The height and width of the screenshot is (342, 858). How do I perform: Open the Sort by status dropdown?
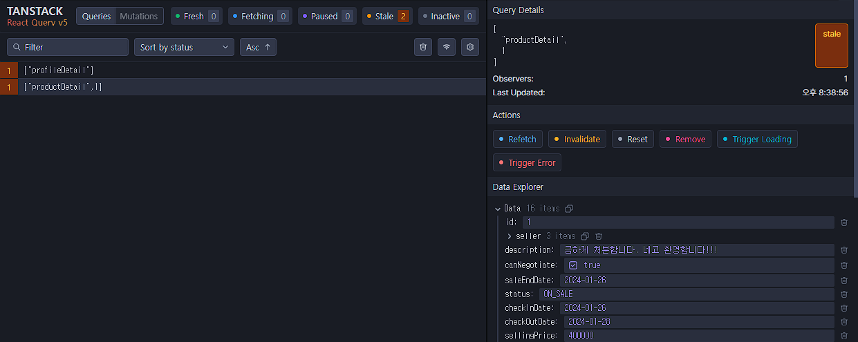click(x=184, y=47)
